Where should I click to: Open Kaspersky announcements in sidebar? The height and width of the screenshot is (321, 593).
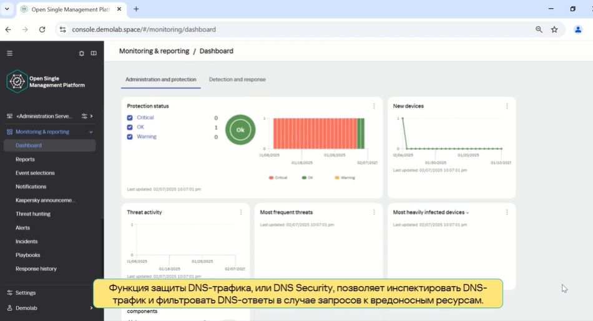point(46,200)
